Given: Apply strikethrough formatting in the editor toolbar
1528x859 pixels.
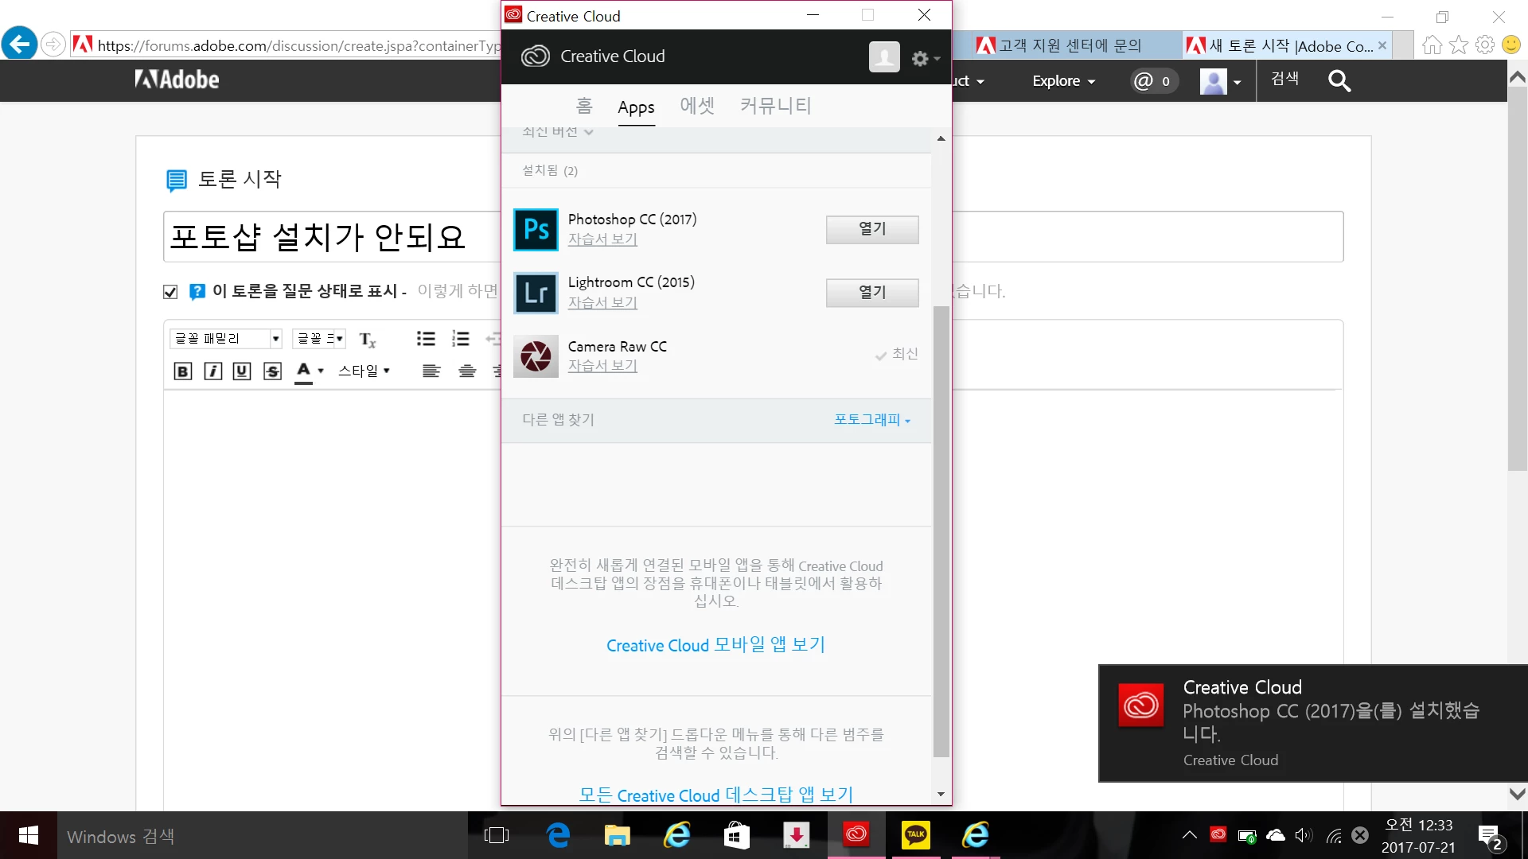Looking at the screenshot, I should click(272, 371).
